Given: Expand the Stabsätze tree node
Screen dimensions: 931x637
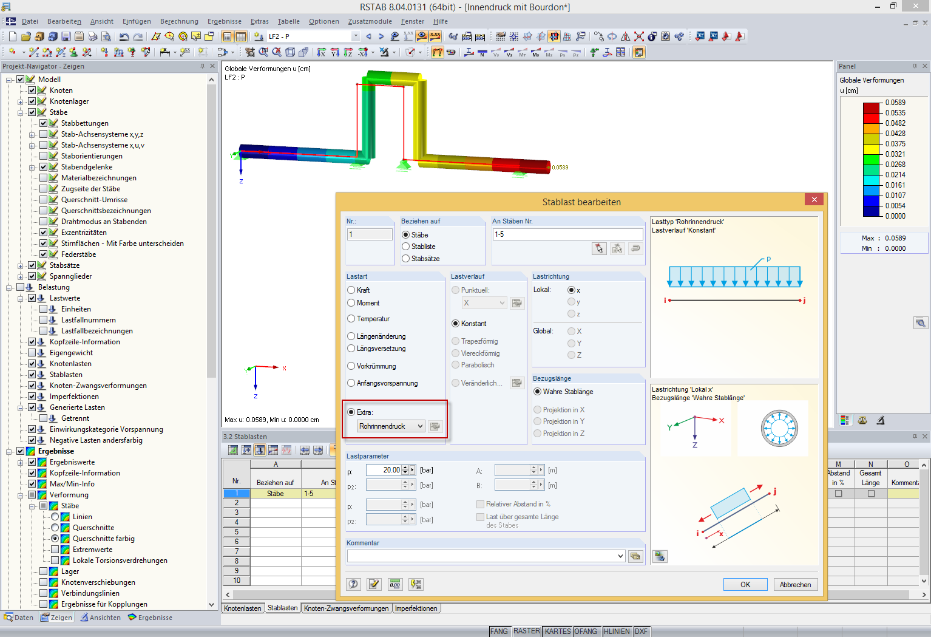Looking at the screenshot, I should tap(21, 265).
